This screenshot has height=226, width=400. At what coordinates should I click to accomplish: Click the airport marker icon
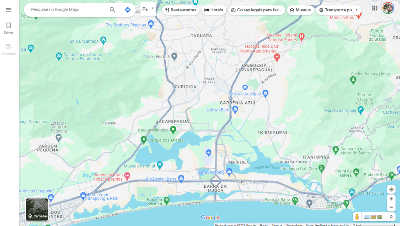point(209,153)
